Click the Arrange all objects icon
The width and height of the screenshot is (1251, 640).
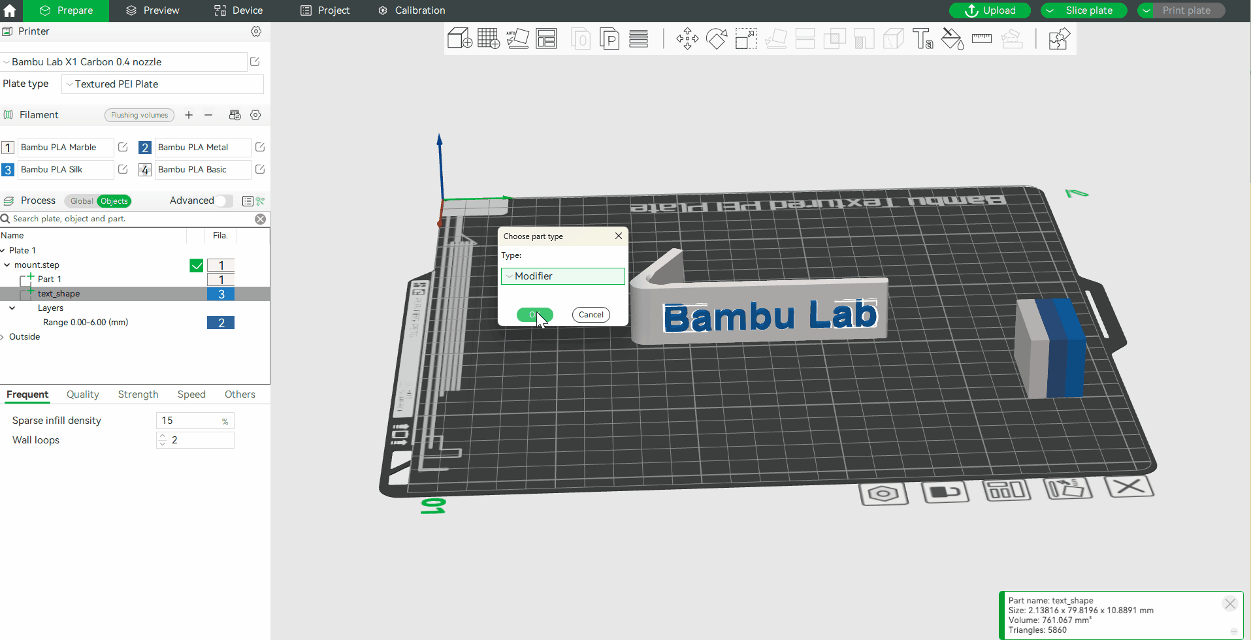547,39
